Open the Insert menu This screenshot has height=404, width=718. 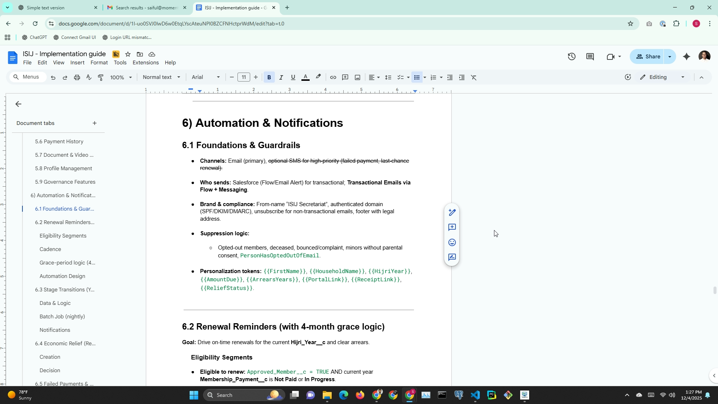coord(77,62)
